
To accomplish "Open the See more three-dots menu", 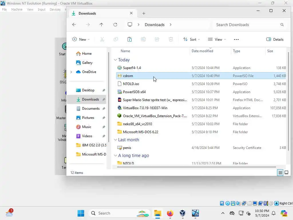I will click(x=236, y=40).
